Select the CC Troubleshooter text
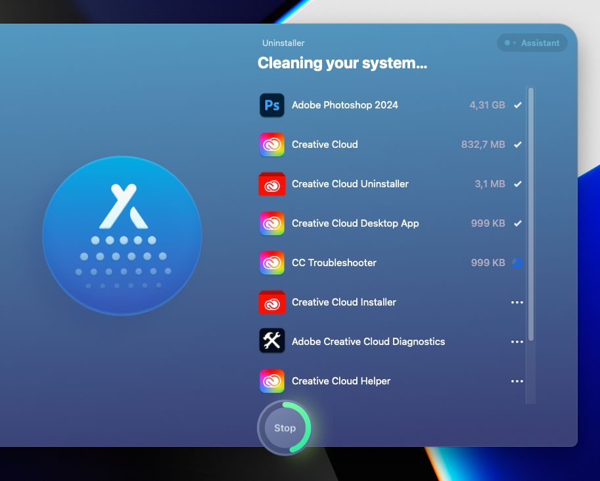This screenshot has width=600, height=481. point(334,263)
